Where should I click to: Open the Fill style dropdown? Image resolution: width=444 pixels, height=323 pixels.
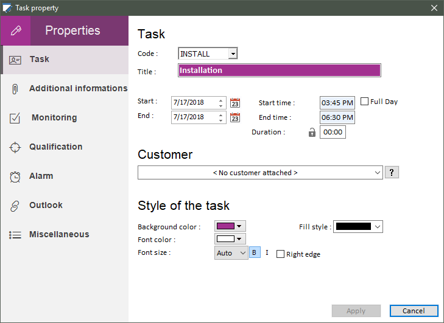point(358,226)
